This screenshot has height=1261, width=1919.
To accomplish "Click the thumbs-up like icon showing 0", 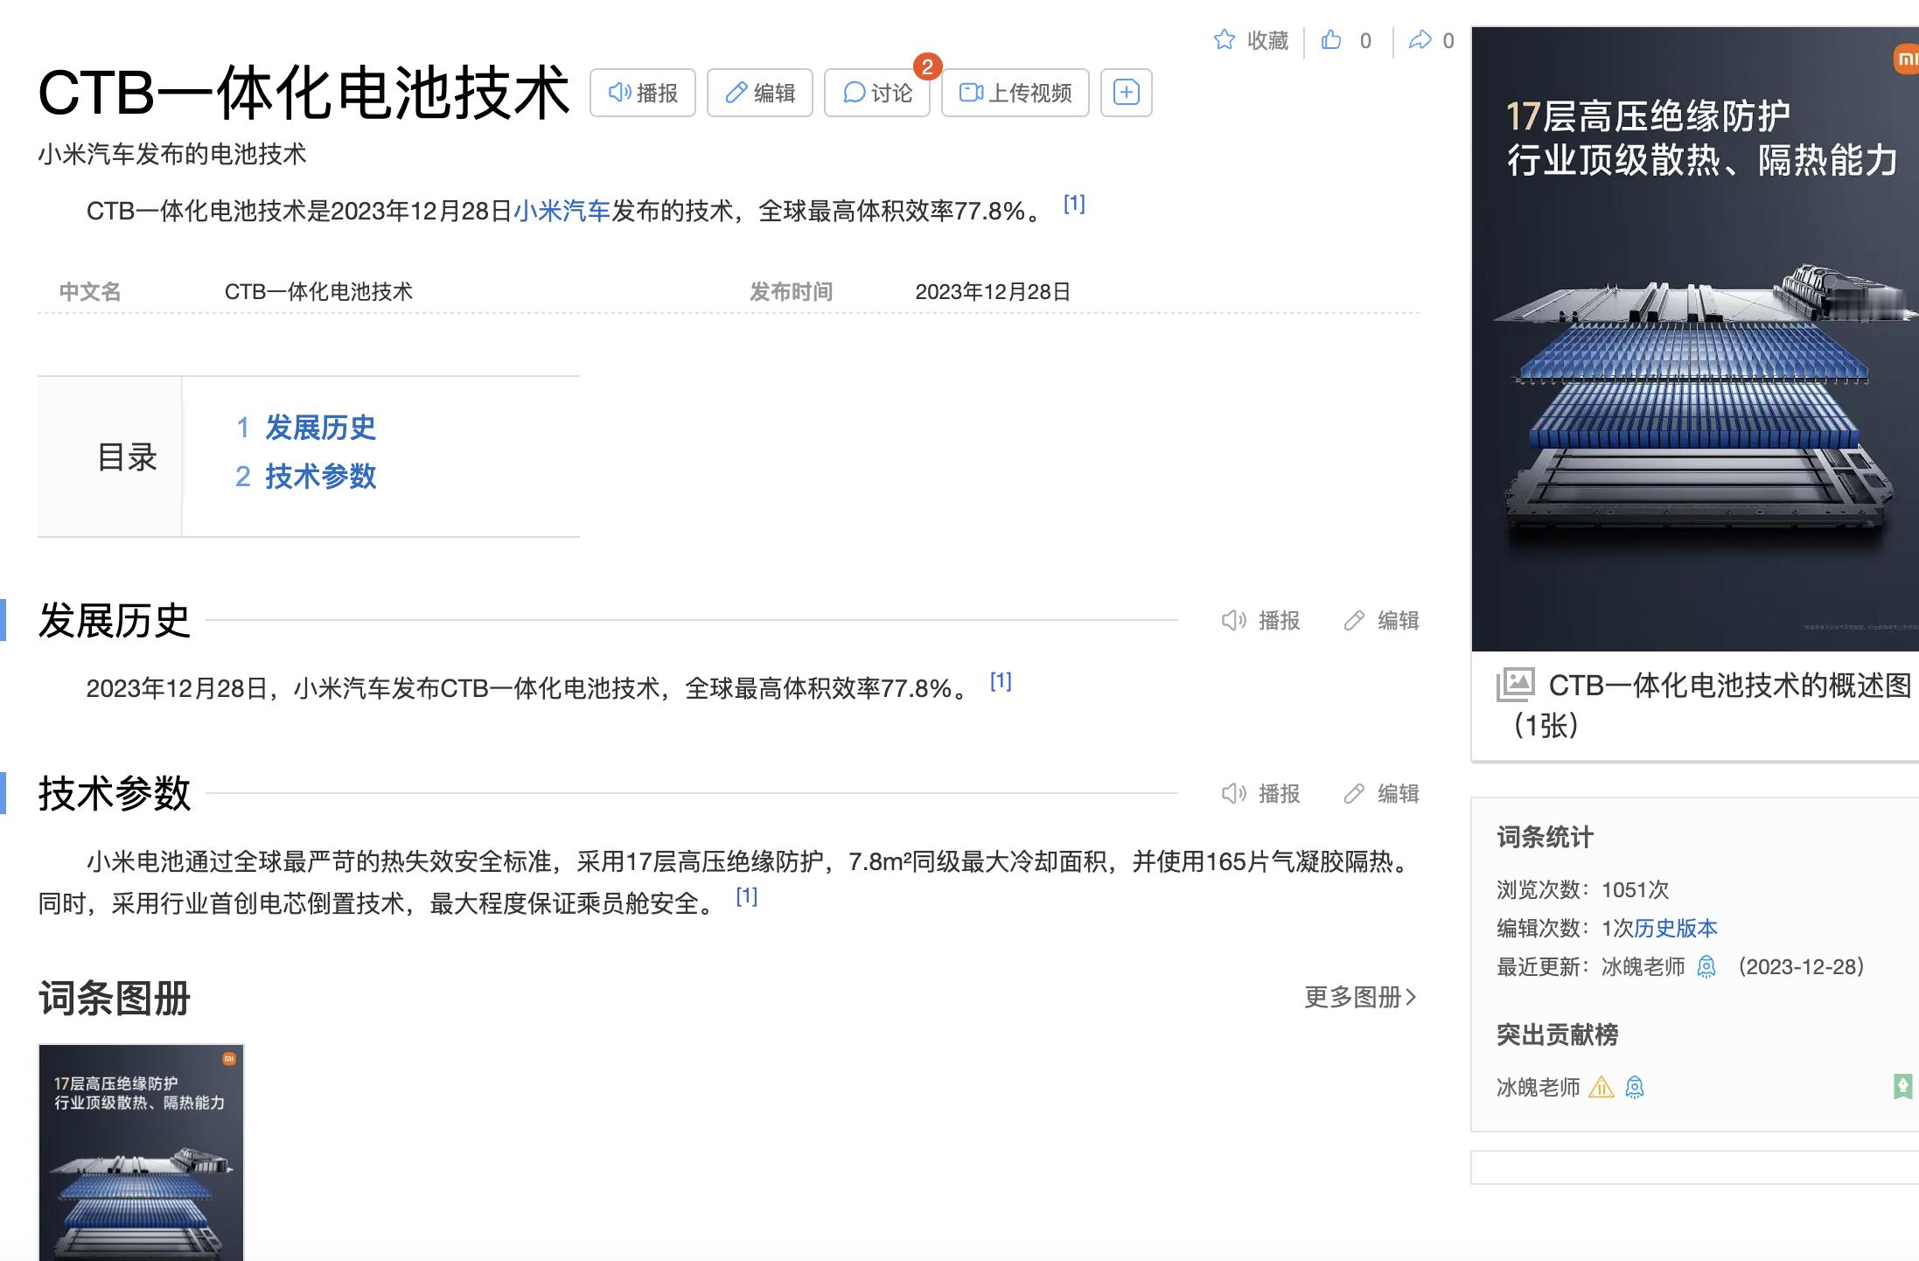I will tap(1331, 40).
